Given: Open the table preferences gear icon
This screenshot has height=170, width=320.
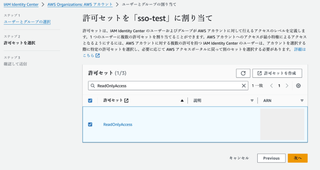Looking at the screenshot, I should coord(298,86).
